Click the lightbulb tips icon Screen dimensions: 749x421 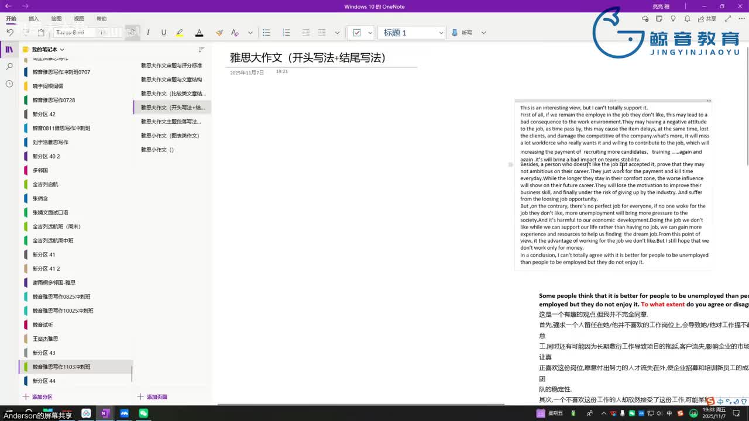coord(673,19)
